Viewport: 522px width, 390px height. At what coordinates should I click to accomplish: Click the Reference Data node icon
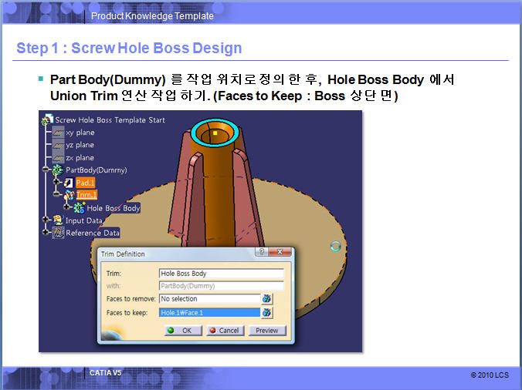tap(57, 232)
